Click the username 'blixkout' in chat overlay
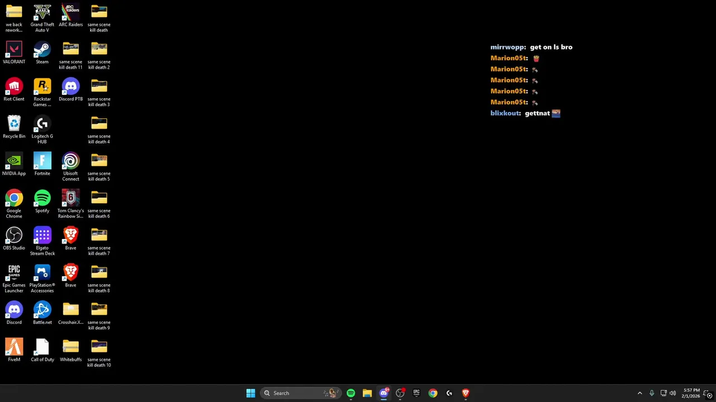This screenshot has width=716, height=402. 506,113
